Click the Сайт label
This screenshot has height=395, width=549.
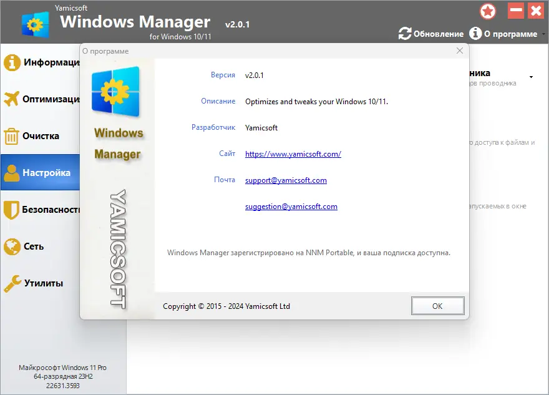pyautogui.click(x=227, y=154)
